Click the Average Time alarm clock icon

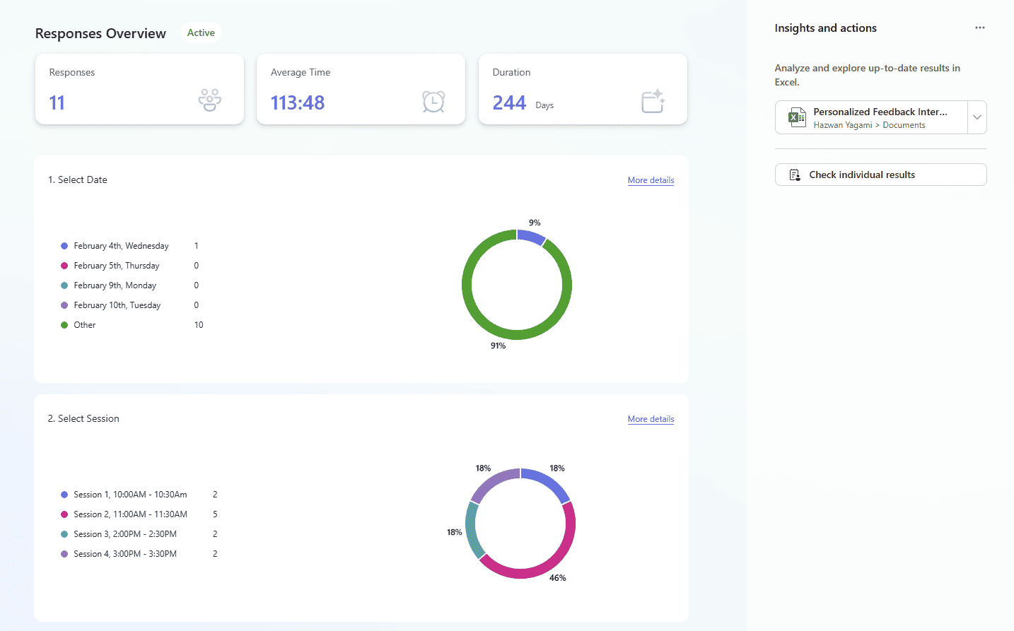point(433,102)
